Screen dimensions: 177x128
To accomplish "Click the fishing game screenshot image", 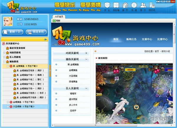I will pyautogui.click(x=134, y=93).
